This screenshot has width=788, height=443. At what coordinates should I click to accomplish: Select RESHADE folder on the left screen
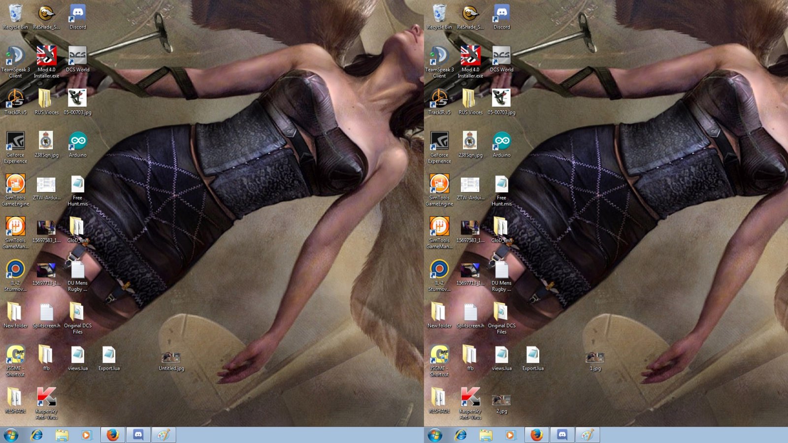(15, 401)
